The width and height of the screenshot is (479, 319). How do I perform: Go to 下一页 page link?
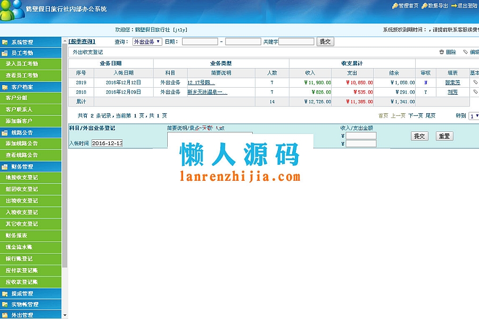point(416,116)
